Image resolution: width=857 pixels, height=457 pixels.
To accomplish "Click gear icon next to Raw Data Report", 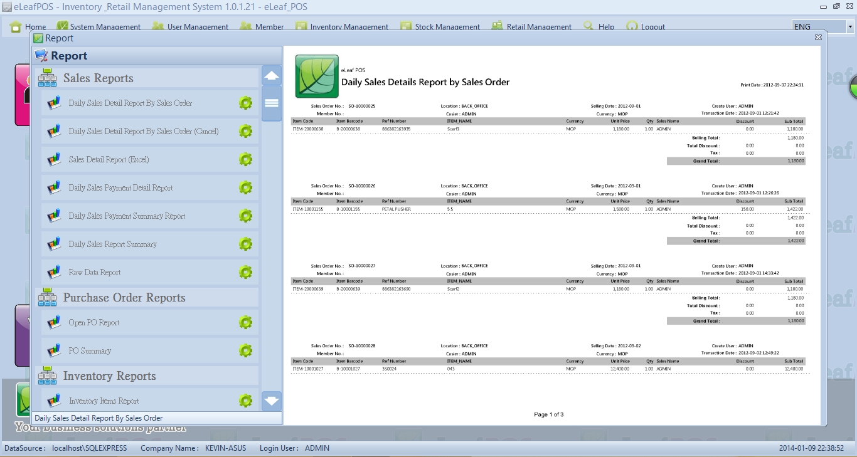I will click(245, 272).
